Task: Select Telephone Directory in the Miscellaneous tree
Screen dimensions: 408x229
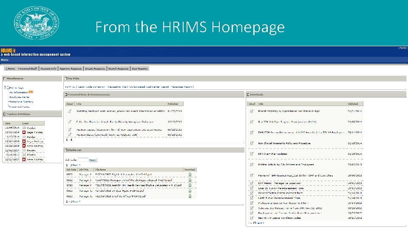Action: point(21,102)
